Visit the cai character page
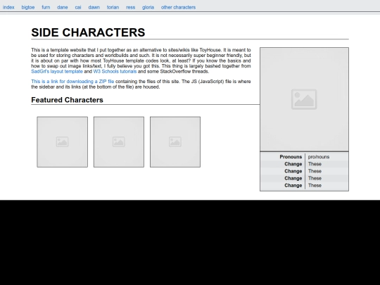The width and height of the screenshot is (380, 285). pyautogui.click(x=78, y=7)
